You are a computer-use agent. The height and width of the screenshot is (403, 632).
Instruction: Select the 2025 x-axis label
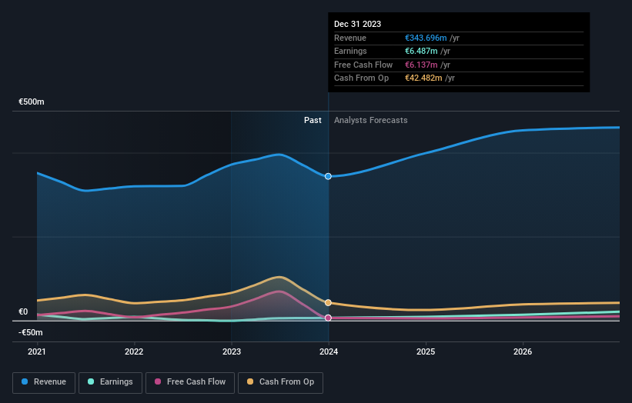pyautogui.click(x=426, y=351)
